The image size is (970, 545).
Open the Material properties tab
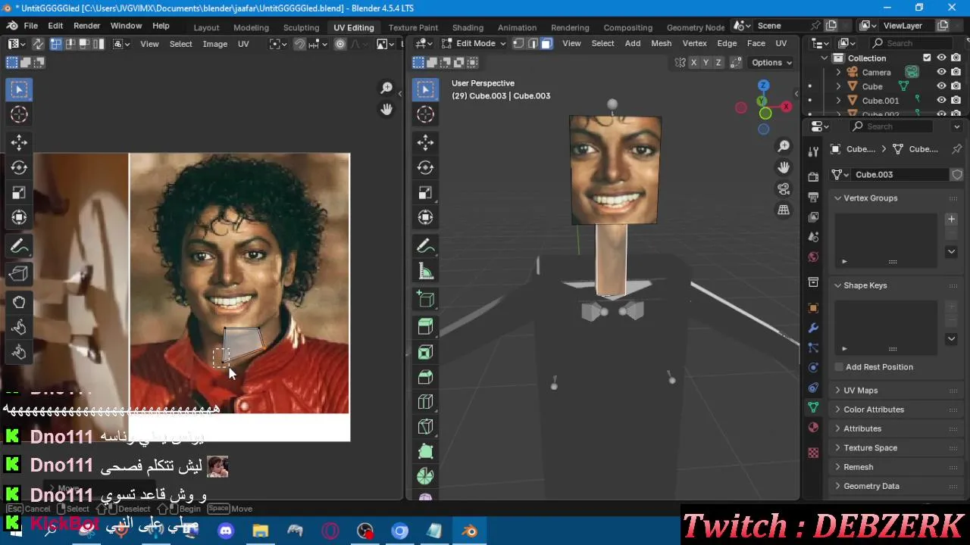[x=813, y=427]
